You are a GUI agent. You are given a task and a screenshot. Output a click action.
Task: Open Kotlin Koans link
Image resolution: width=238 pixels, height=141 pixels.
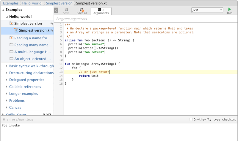(16, 114)
